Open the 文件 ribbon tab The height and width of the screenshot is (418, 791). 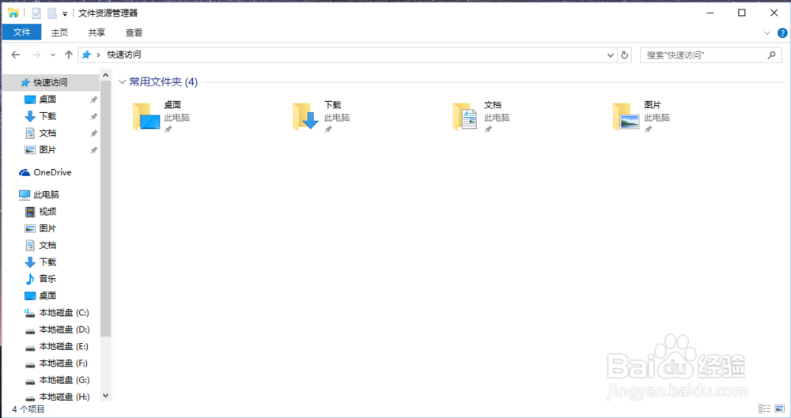[x=21, y=32]
